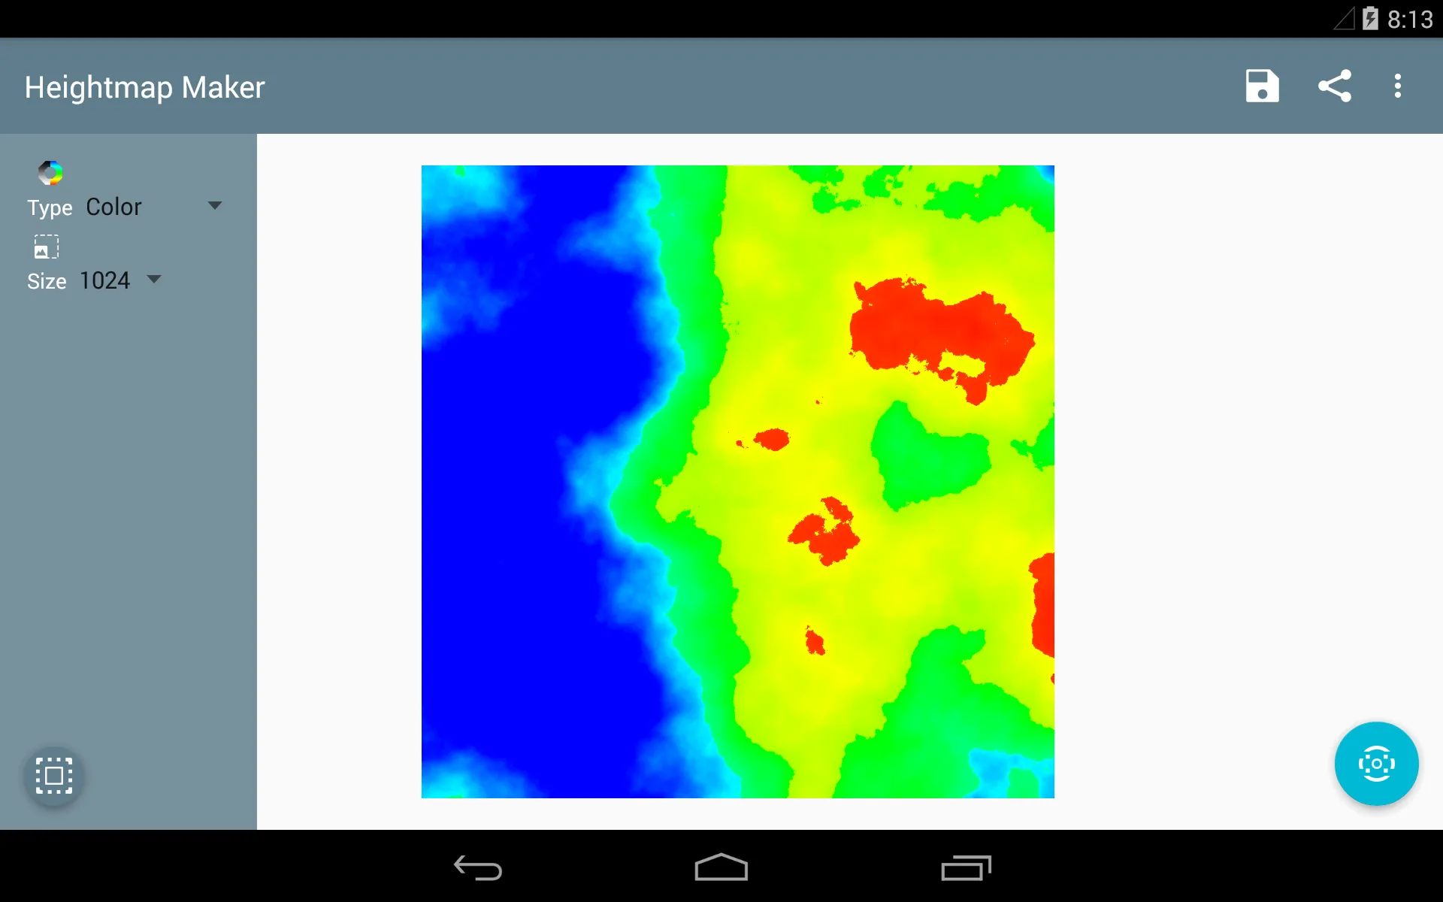Click the three-dot overflow menu icon
Screen dimensions: 1443x902
(1399, 86)
